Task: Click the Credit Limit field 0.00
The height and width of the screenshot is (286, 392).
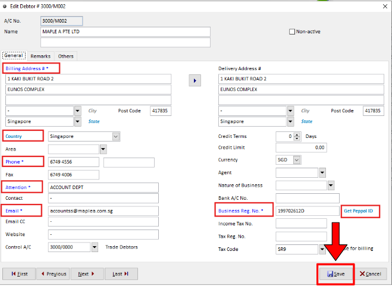Action: [x=301, y=147]
